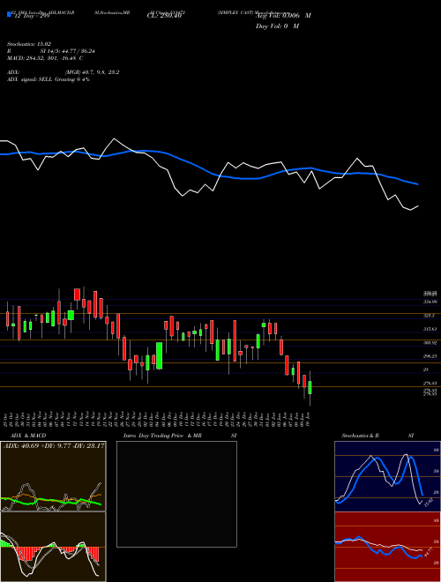Screen dimensions: 441x582
Task: Click the 296.23 price axis label
Action: [x=430, y=356]
